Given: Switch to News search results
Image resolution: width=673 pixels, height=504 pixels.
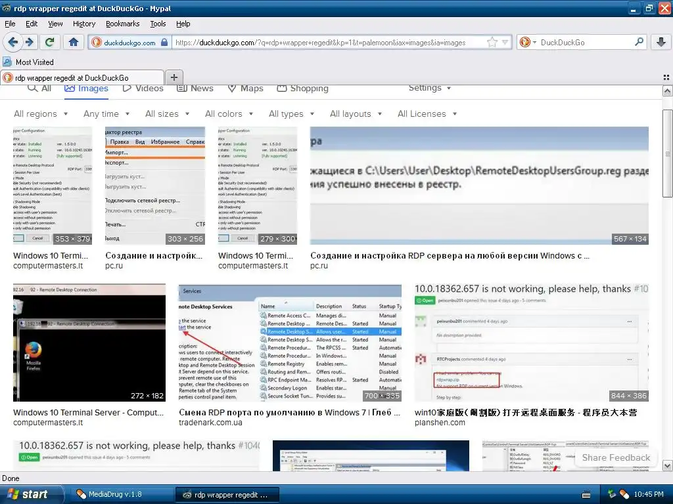Looking at the screenshot, I should point(195,89).
